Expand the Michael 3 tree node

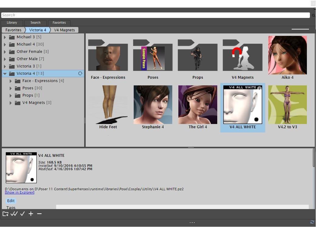click(x=5, y=37)
